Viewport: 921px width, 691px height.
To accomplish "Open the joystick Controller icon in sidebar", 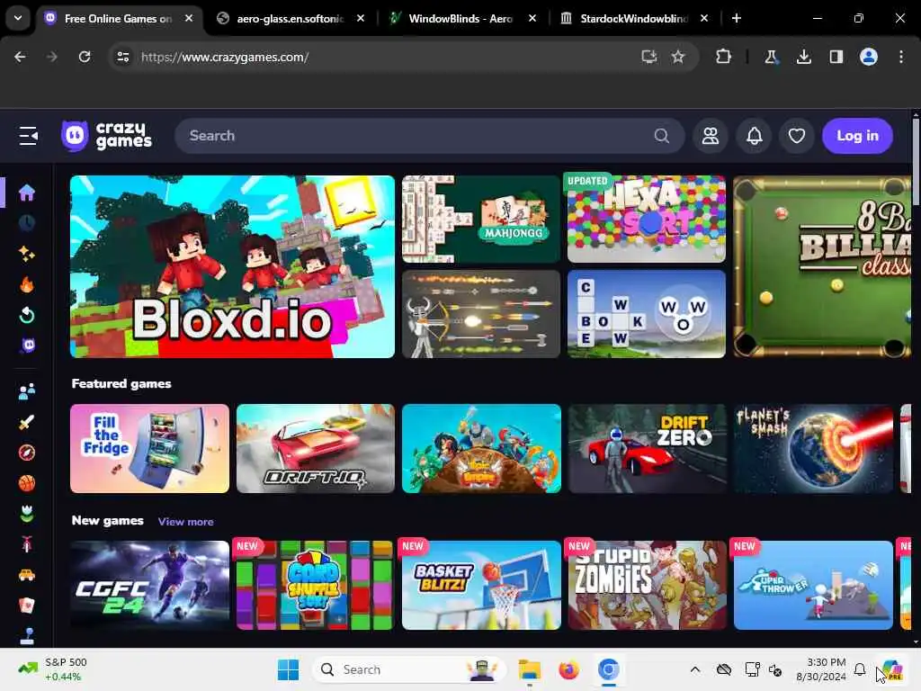I will tap(26, 636).
